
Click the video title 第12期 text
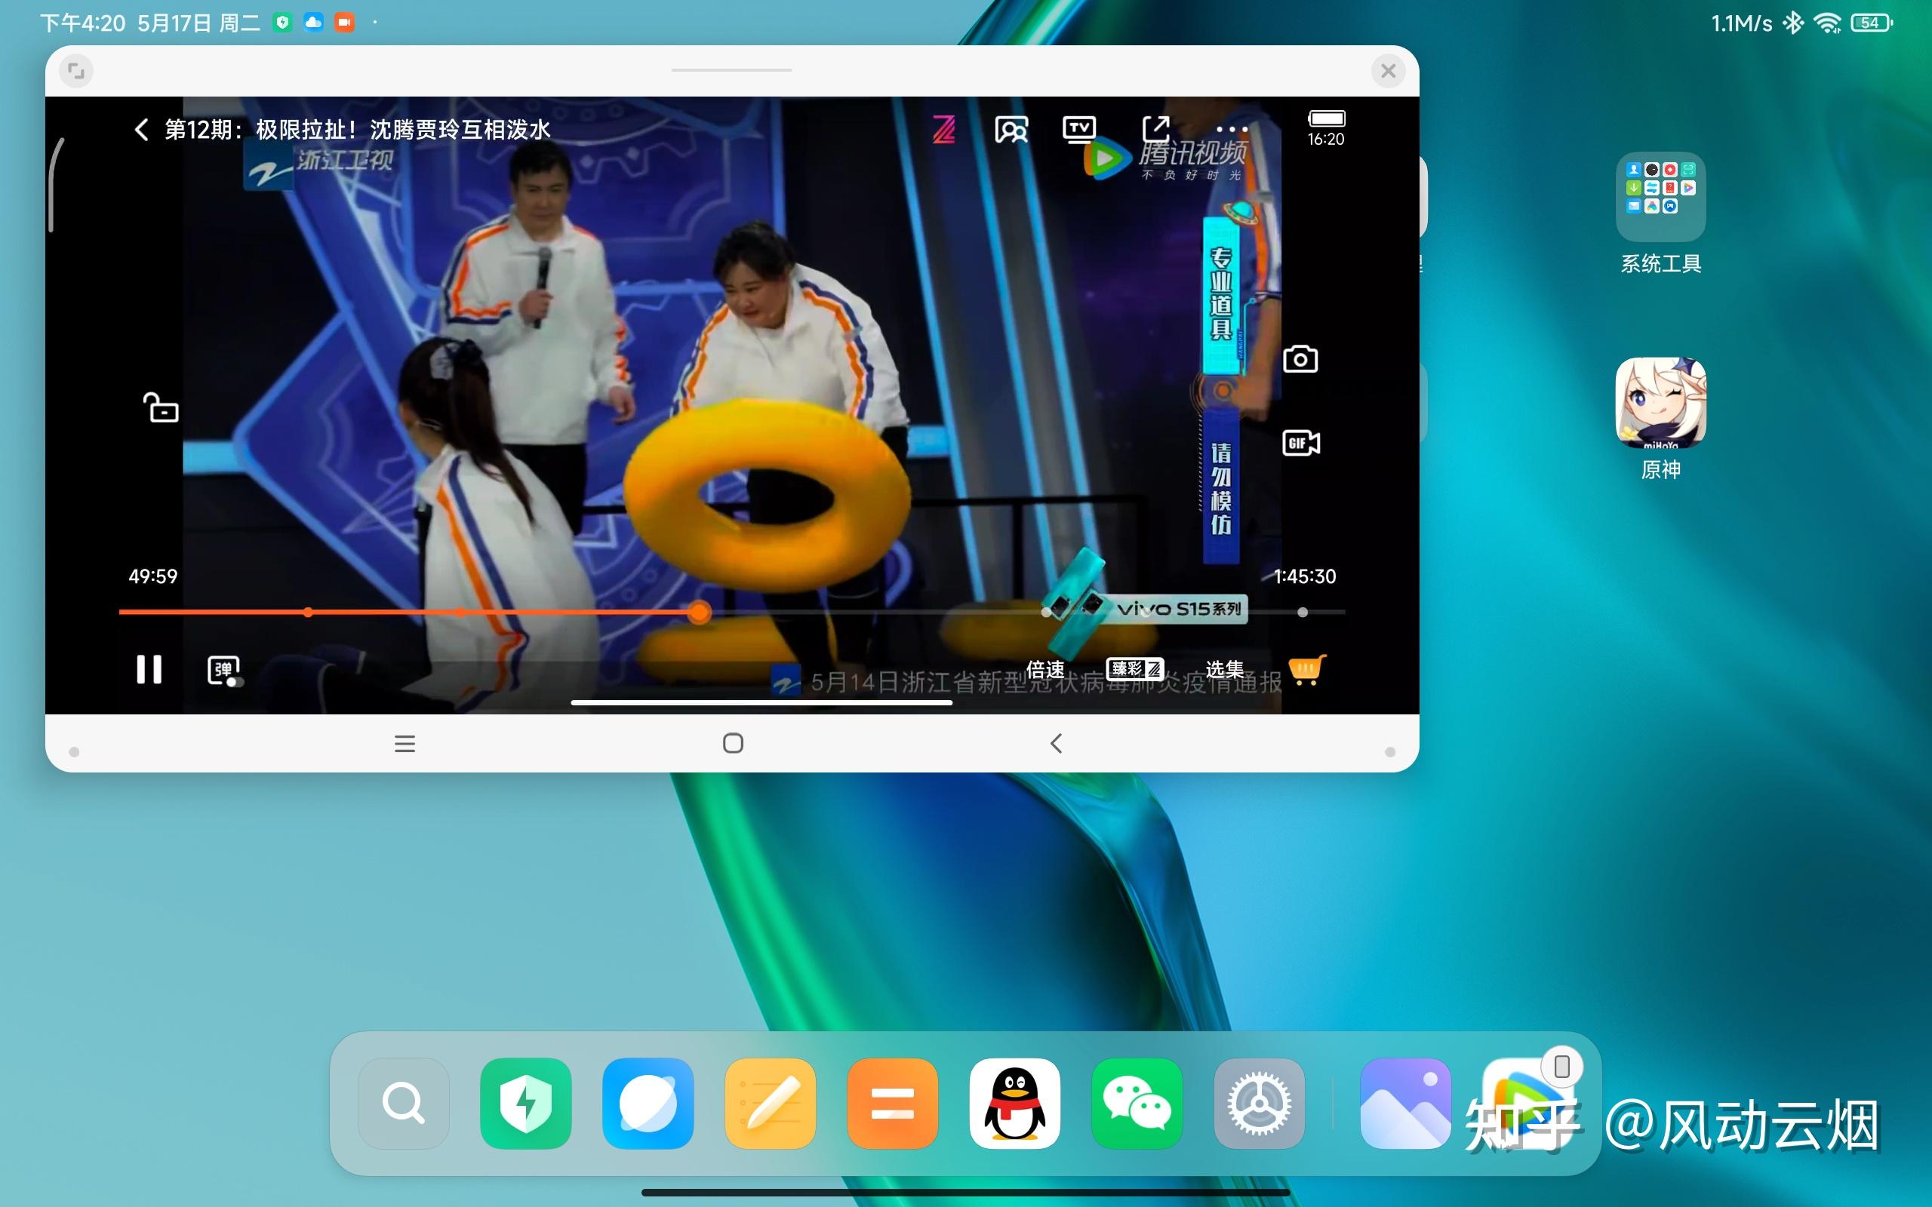tap(357, 130)
